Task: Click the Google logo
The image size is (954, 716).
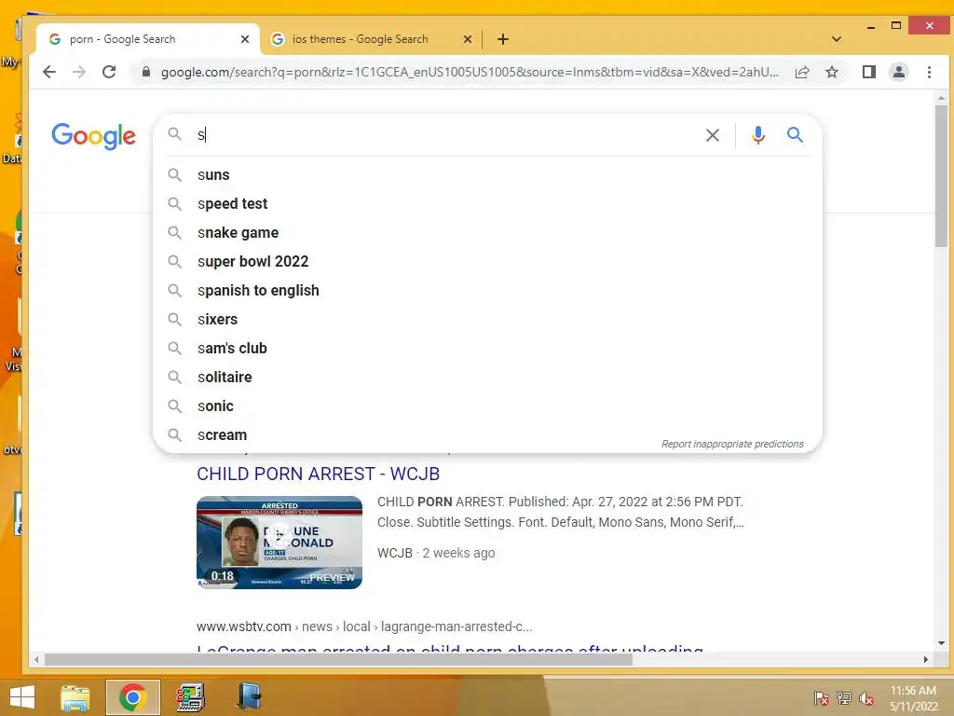Action: pyautogui.click(x=94, y=136)
